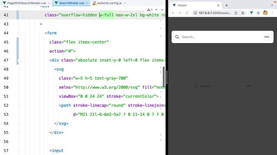Click the magnifier icon in search modal
Screen dimensions: 277x155
177,37
